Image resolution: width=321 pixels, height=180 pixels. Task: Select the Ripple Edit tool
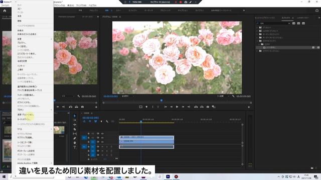click(75, 124)
